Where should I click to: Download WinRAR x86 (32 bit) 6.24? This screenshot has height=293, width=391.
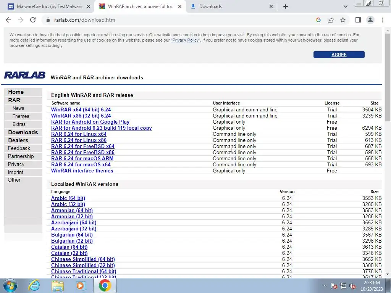pyautogui.click(x=81, y=116)
